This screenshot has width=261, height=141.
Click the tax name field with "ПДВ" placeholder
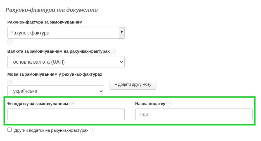[x=194, y=114]
